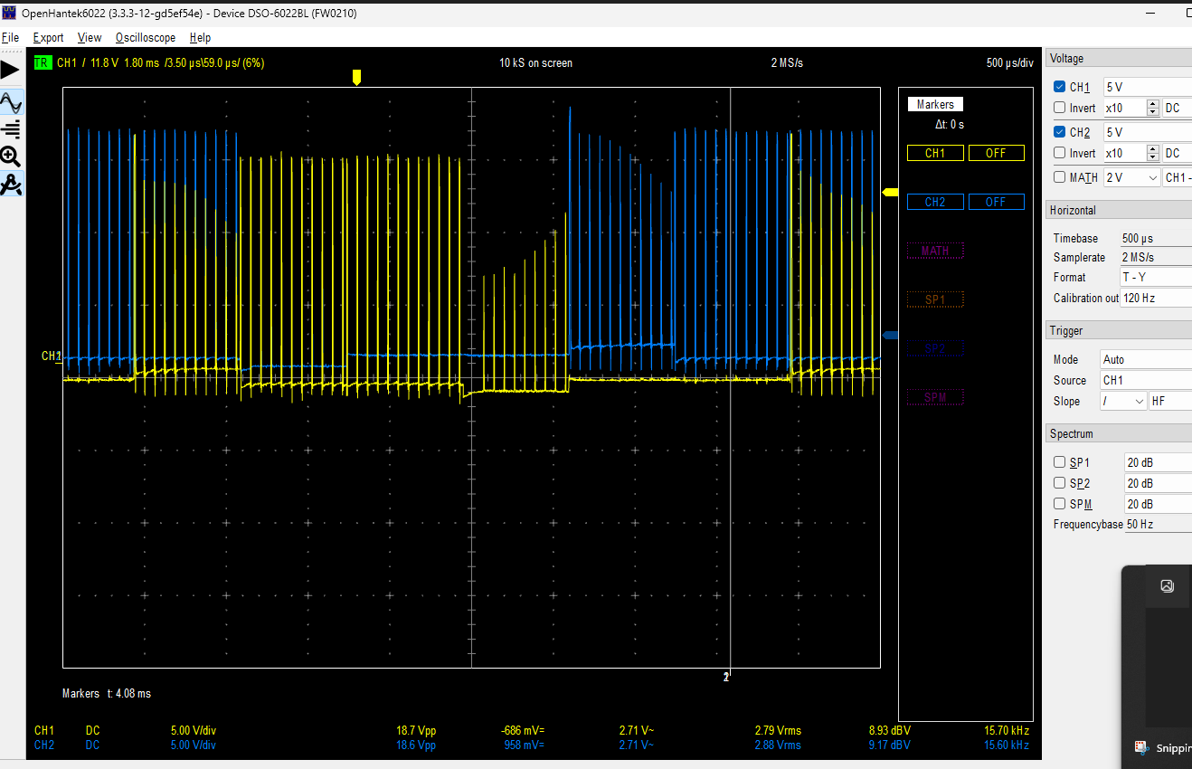Open the spectrum histogram view icon

[x=12, y=129]
